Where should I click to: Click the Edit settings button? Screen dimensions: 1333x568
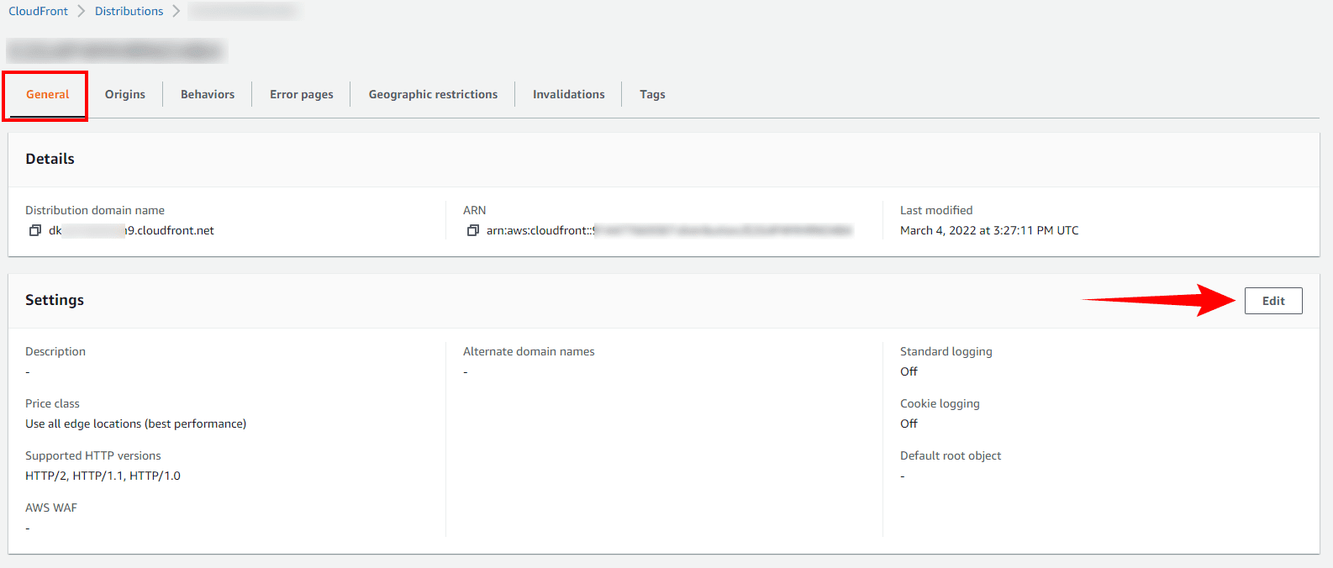coord(1273,301)
